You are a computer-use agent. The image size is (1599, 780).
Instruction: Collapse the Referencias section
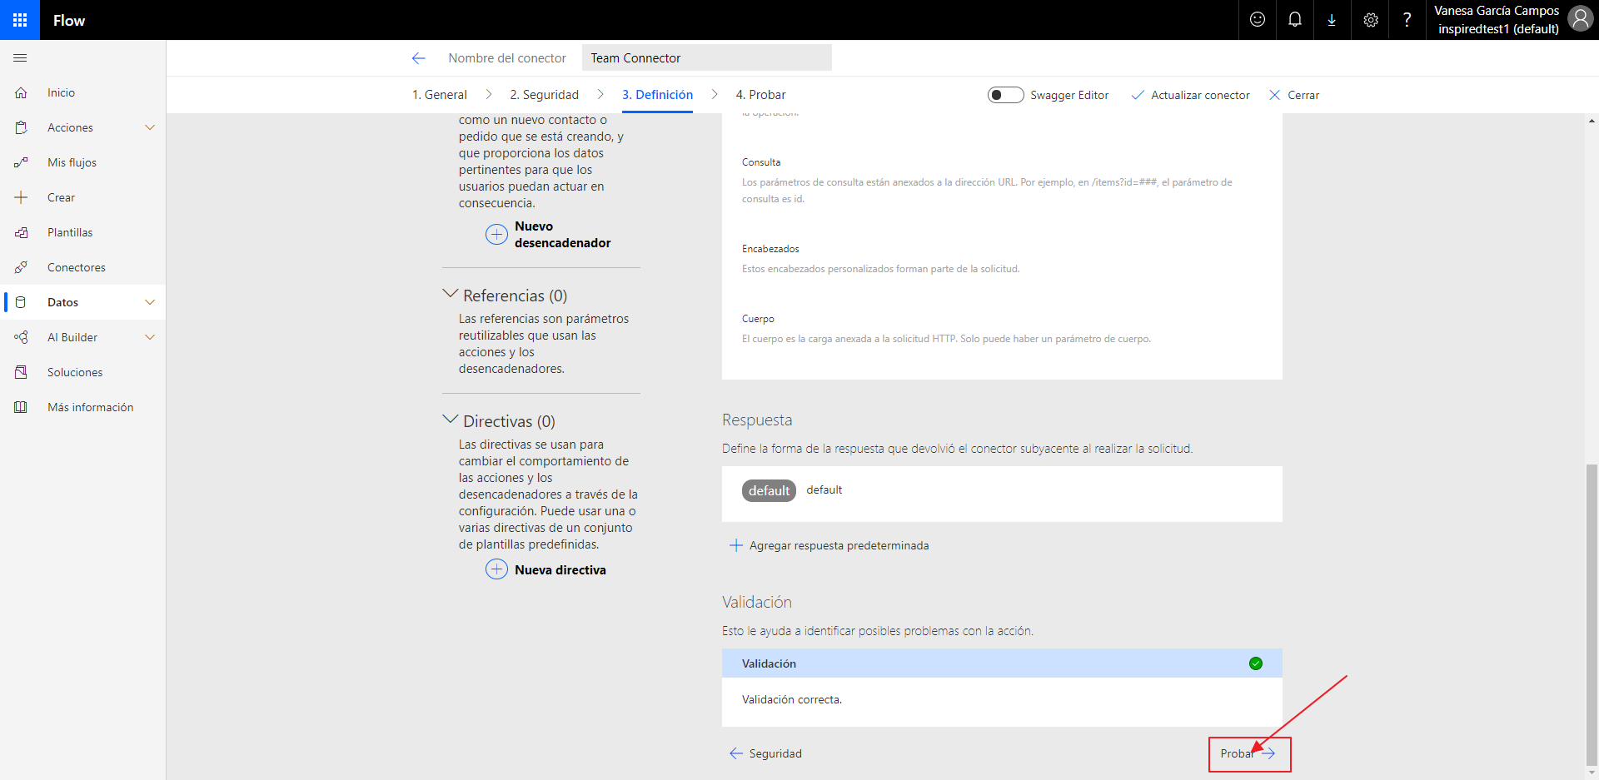[451, 295]
